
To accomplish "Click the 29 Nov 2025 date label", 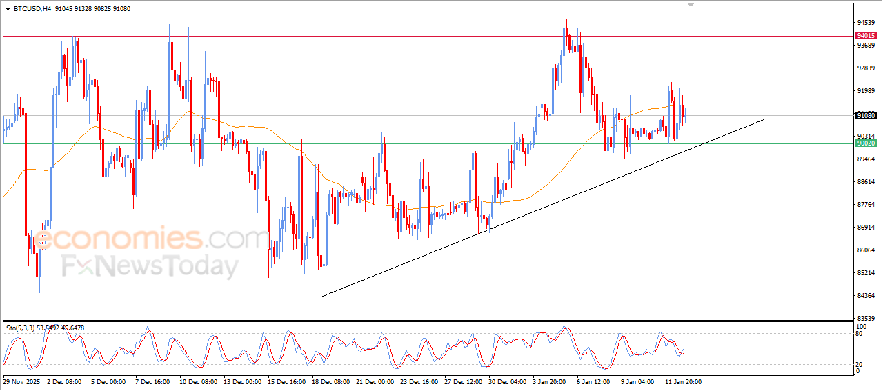I will point(21,381).
